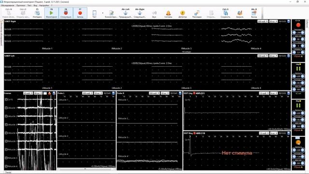Toggle the Cz-Fz channel checkbox

[x=6, y=100]
